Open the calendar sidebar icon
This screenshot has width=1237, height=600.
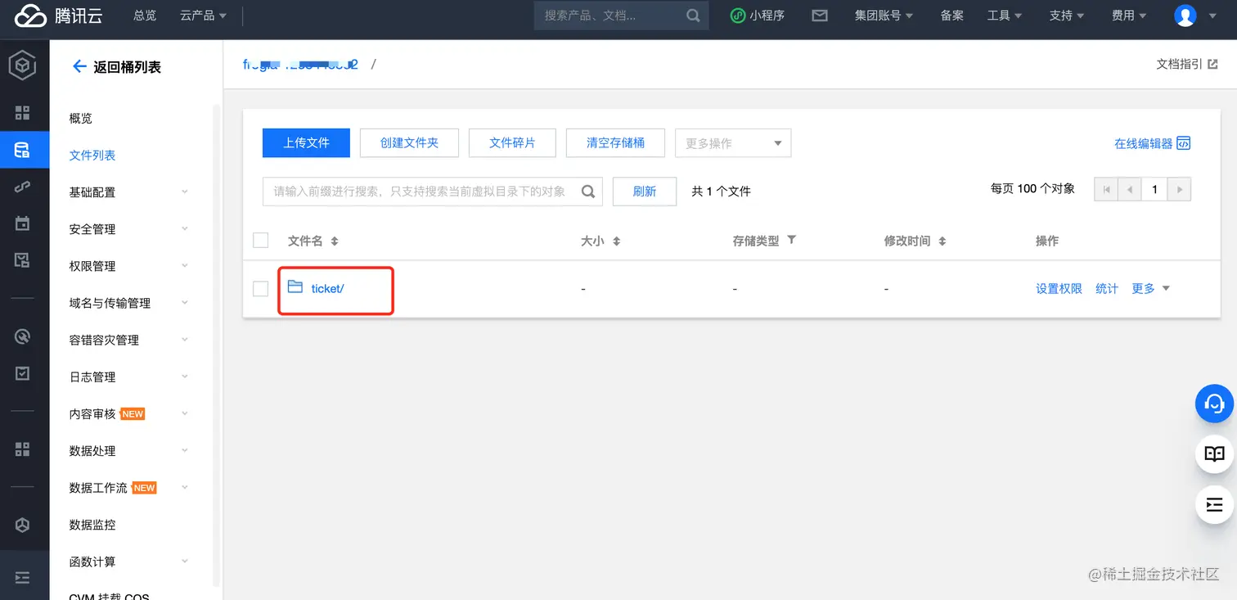click(x=23, y=223)
